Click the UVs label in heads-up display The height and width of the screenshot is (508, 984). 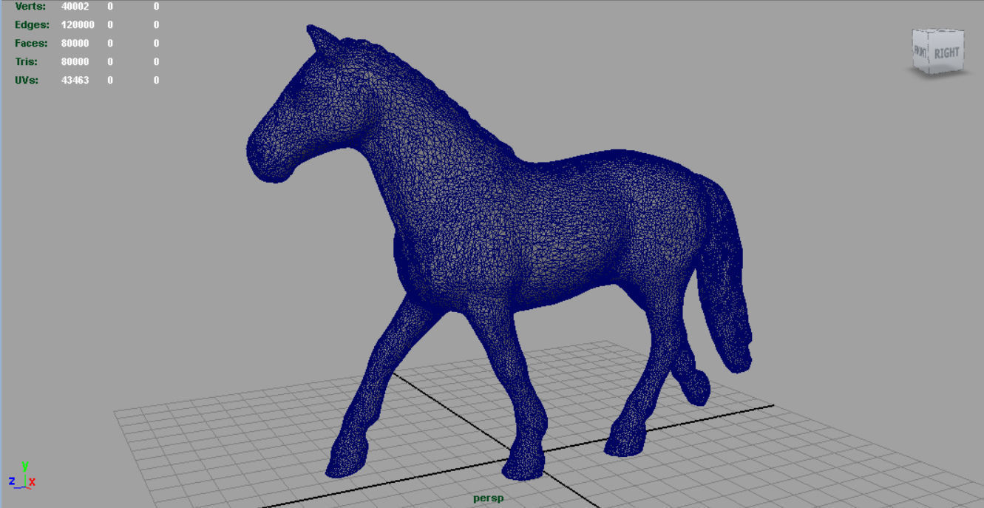[x=27, y=80]
